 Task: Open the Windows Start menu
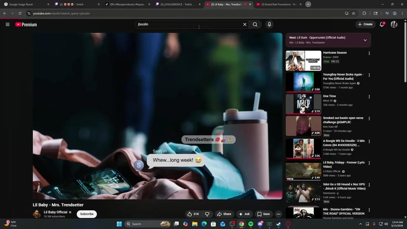pyautogui.click(x=119, y=224)
